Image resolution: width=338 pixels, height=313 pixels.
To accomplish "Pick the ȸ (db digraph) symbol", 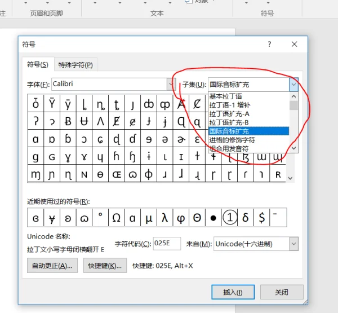I will point(149,104).
